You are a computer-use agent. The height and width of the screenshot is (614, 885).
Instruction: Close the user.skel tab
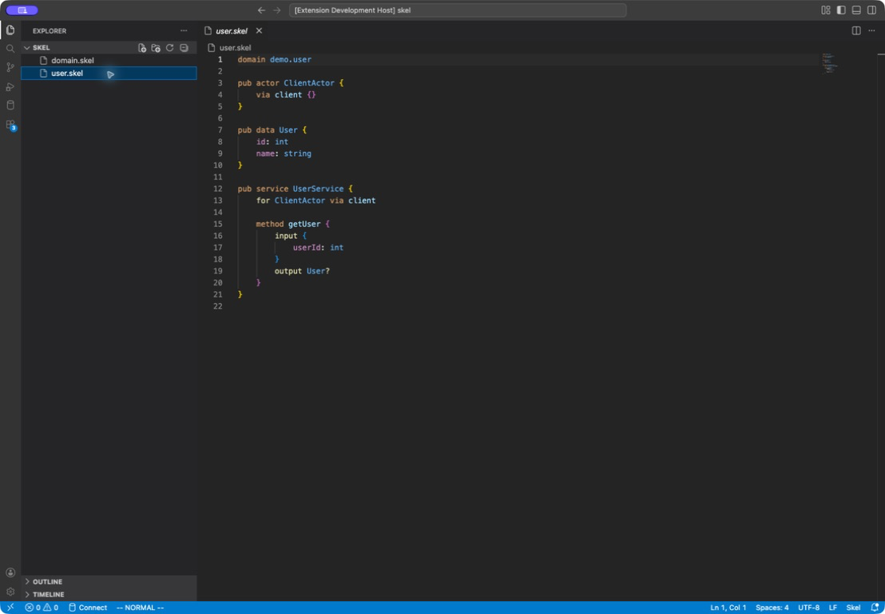point(259,30)
